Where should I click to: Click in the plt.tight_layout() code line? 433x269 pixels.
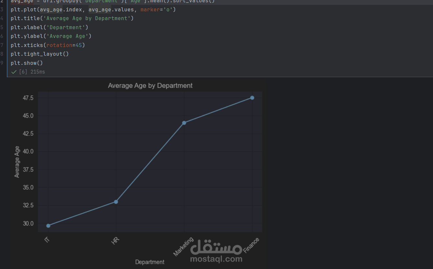click(40, 54)
